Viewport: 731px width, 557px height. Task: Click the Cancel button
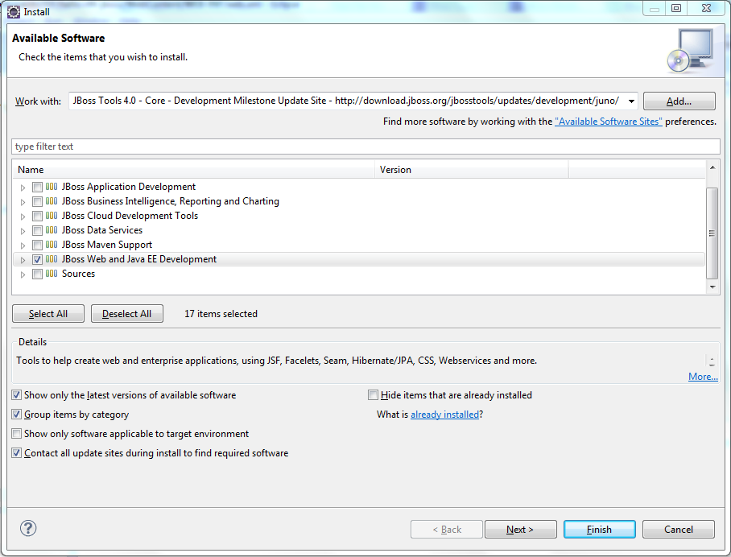[679, 530]
